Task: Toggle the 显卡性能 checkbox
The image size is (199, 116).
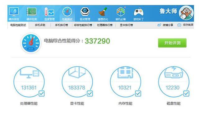Action: [90, 94]
